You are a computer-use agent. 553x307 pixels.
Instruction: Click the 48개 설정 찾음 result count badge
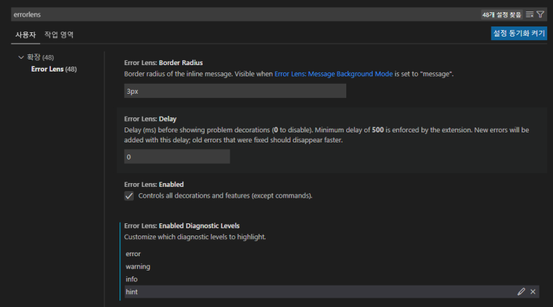[x=501, y=14]
